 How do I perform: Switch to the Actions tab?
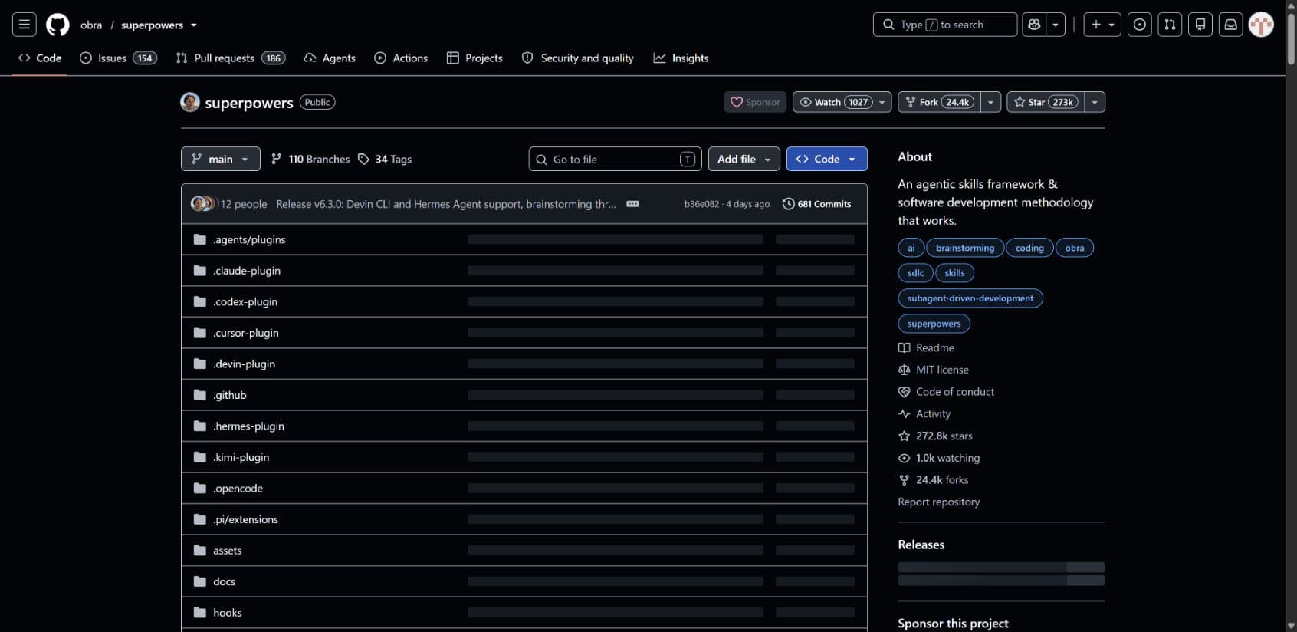pos(401,58)
